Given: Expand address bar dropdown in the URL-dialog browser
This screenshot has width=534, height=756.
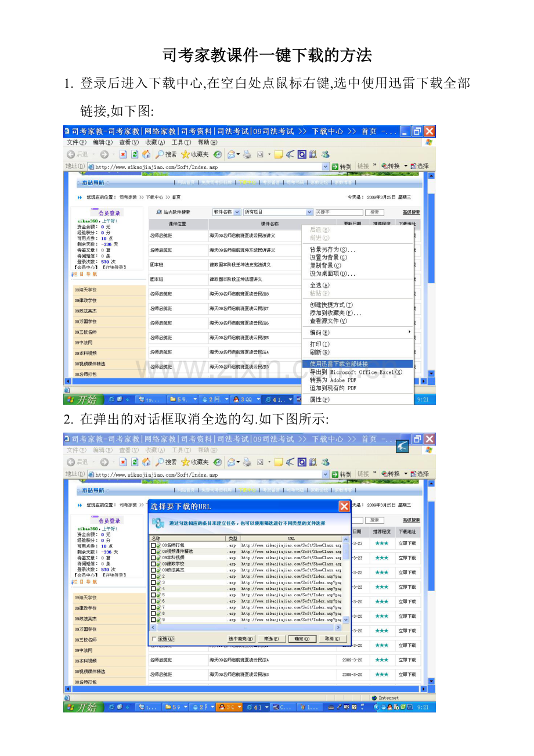Looking at the screenshot, I should (x=326, y=474).
